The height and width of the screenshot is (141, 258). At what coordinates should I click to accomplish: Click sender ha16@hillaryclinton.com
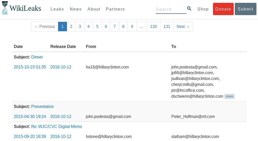click(107, 67)
